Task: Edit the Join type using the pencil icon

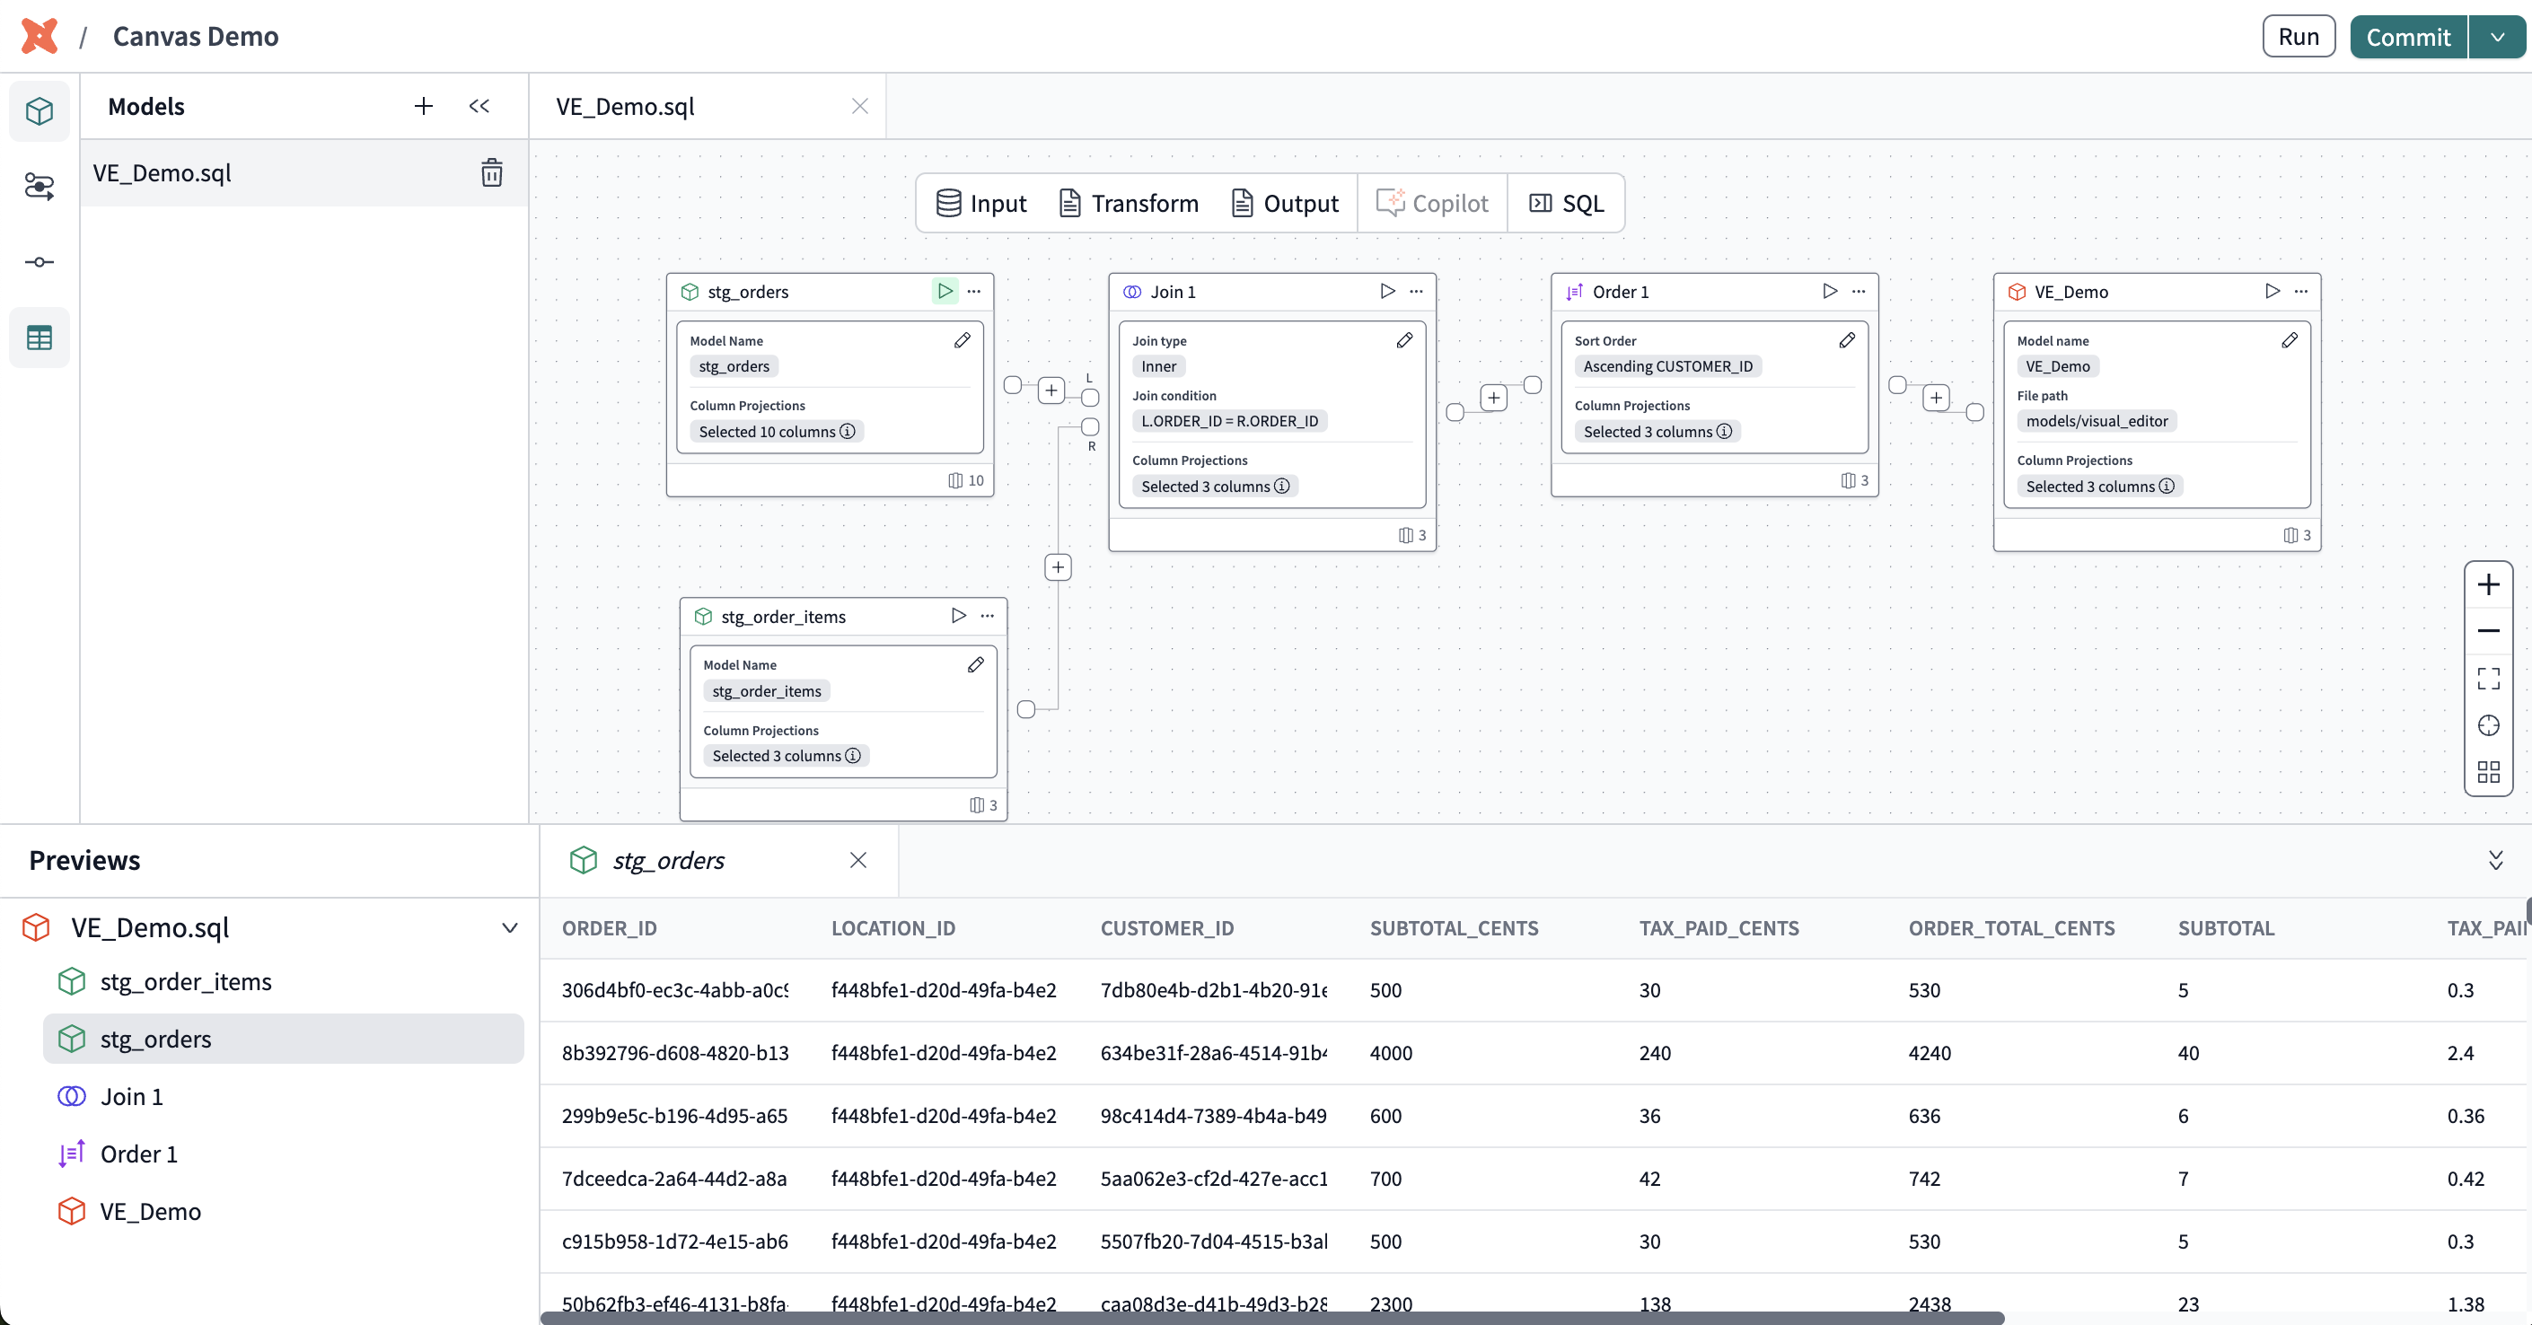Action: pos(1404,340)
